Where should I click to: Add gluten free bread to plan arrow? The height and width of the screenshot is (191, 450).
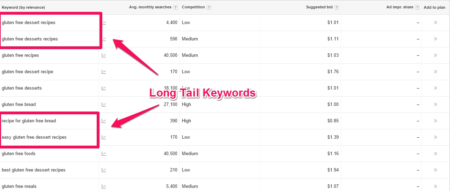pos(435,105)
